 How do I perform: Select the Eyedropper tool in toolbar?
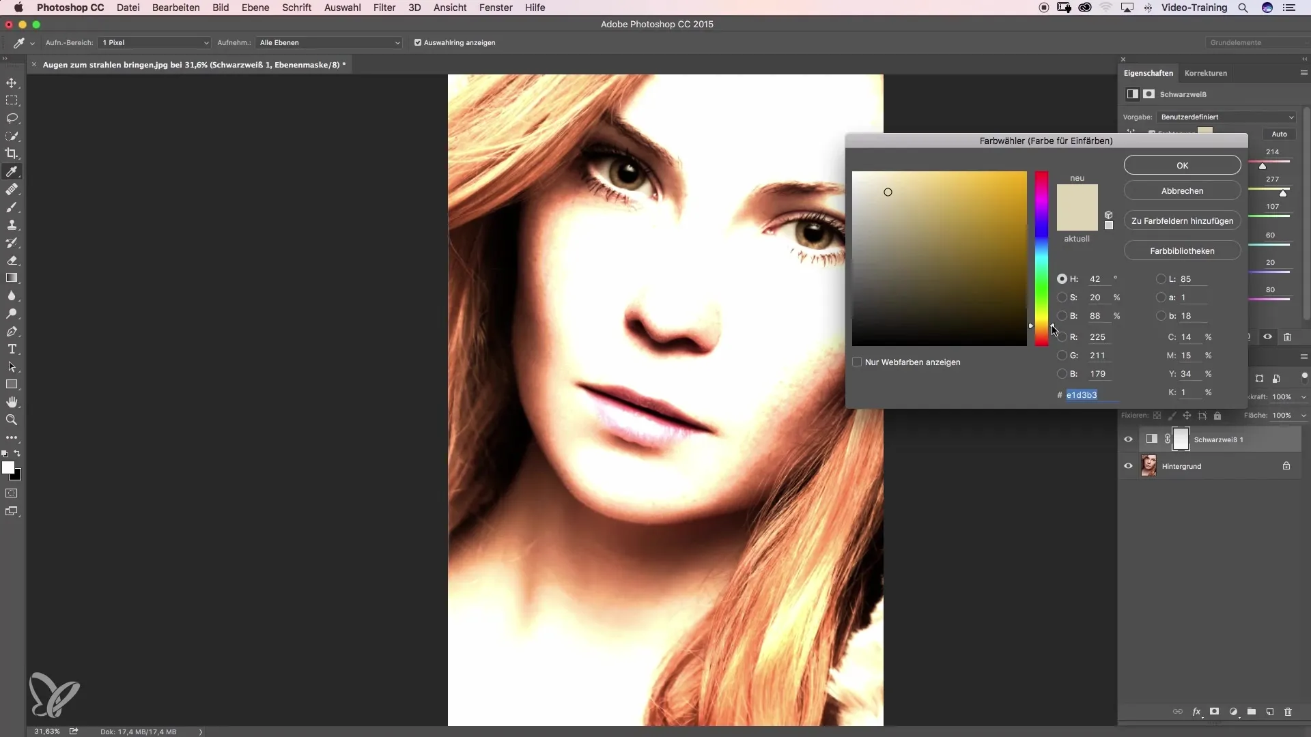(12, 171)
